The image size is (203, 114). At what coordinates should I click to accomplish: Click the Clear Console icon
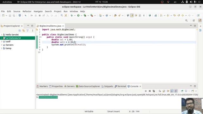point(160,91)
